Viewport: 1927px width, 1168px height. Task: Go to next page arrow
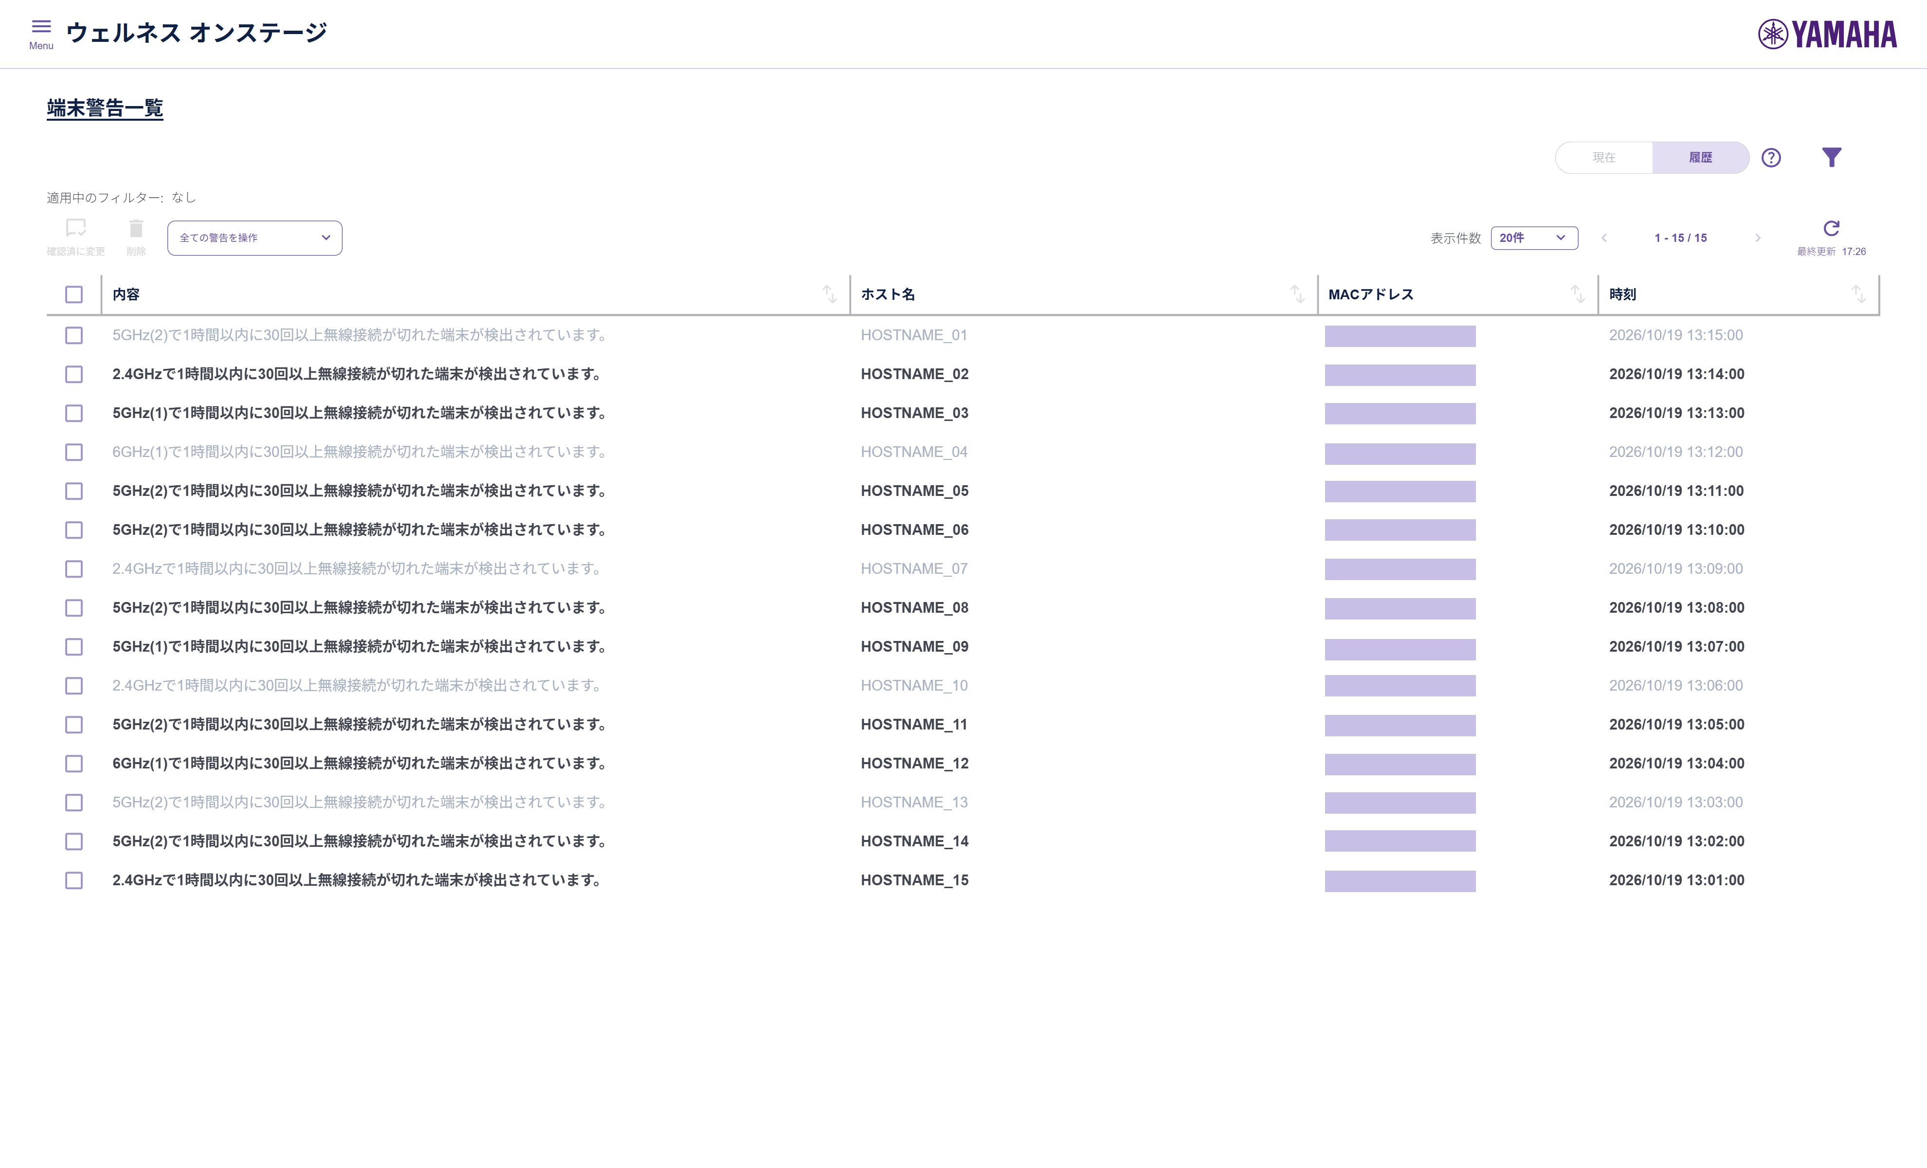1758,238
